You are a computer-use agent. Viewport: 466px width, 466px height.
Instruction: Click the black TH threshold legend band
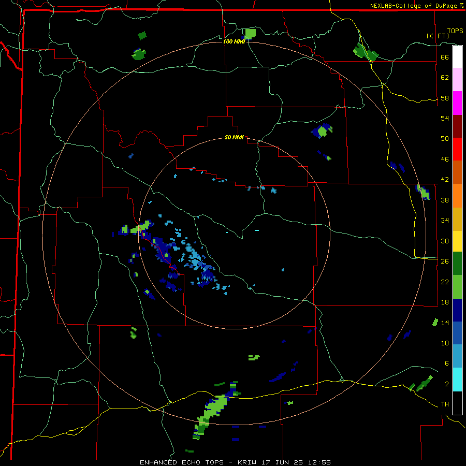coord(457,403)
